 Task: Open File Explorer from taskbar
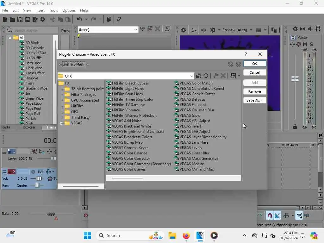pyautogui.click(x=172, y=235)
